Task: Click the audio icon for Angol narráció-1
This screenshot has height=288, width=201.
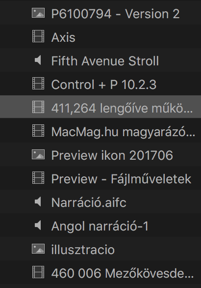Action: [x=38, y=225]
